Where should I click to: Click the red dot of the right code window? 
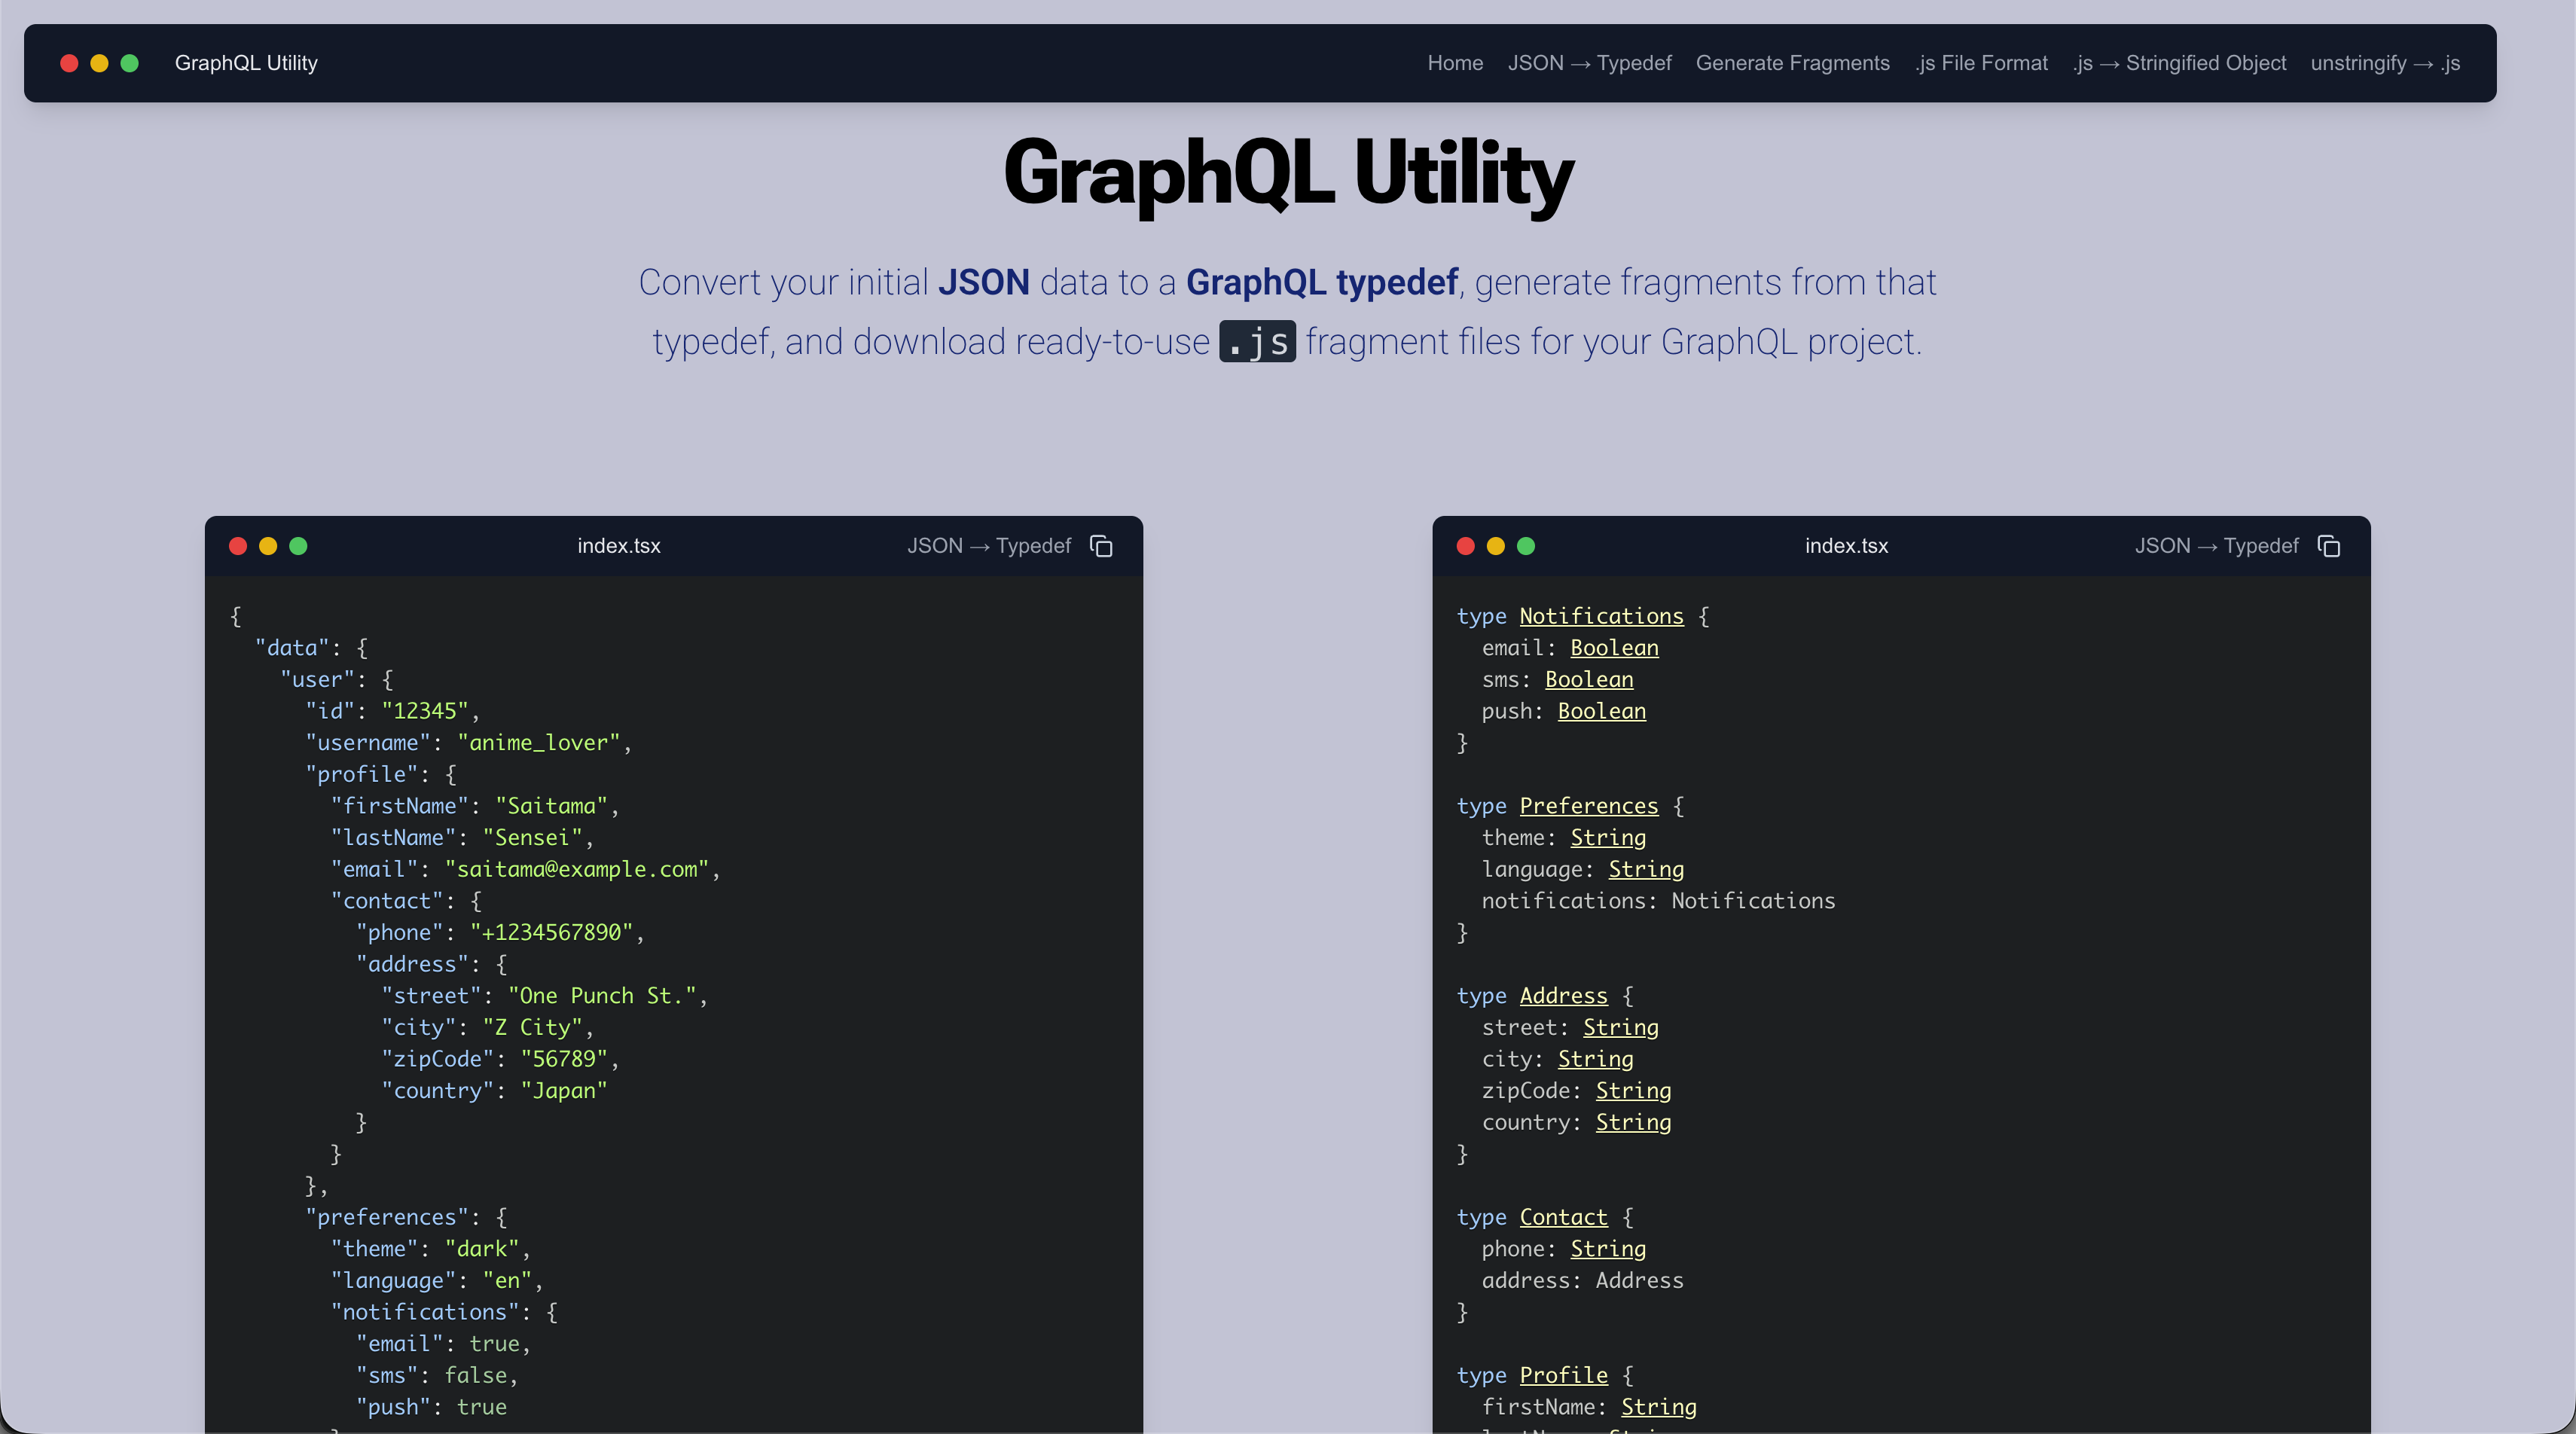(1466, 546)
